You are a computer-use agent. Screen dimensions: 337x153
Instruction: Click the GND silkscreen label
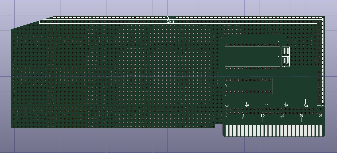coord(170,22)
